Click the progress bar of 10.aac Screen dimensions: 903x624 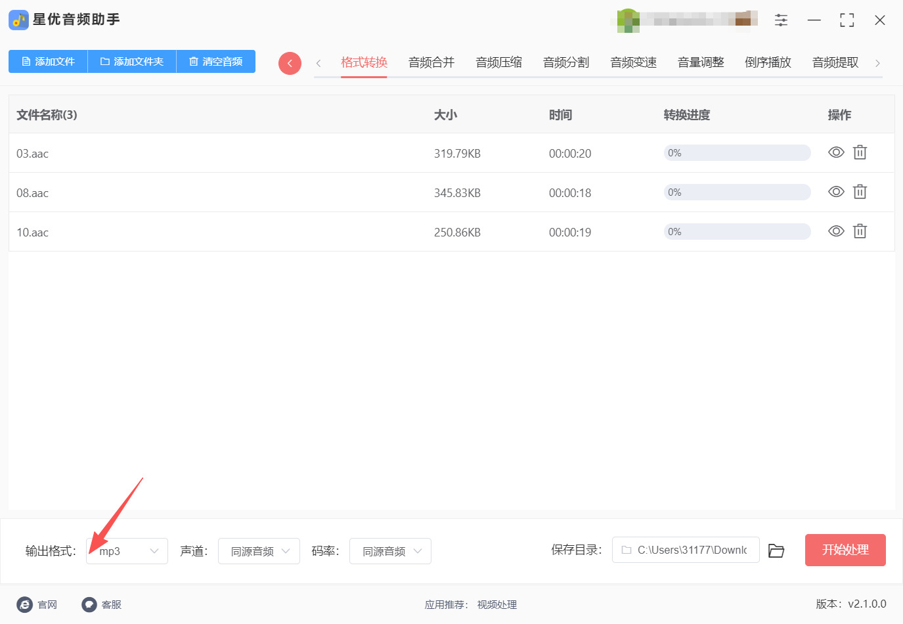(x=737, y=232)
